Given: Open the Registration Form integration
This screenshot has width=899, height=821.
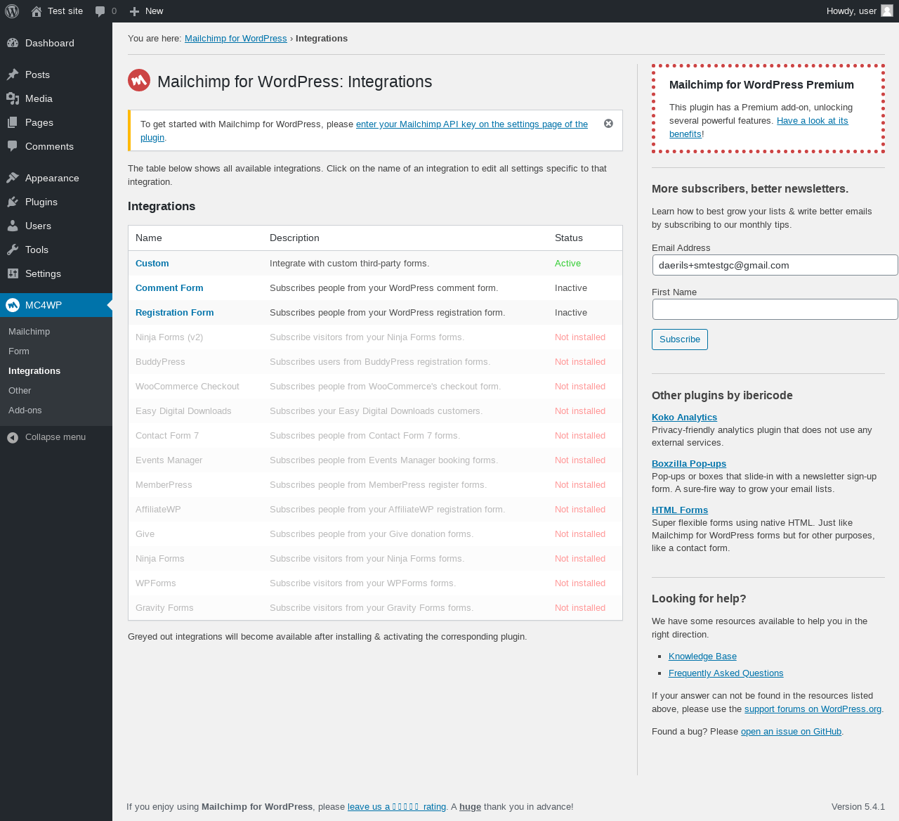Looking at the screenshot, I should 175,313.
